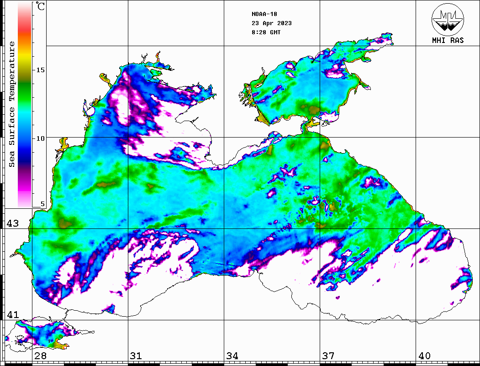This screenshot has height=366, width=480.
Task: Select the NOAA-18 satellite label
Action: [264, 14]
